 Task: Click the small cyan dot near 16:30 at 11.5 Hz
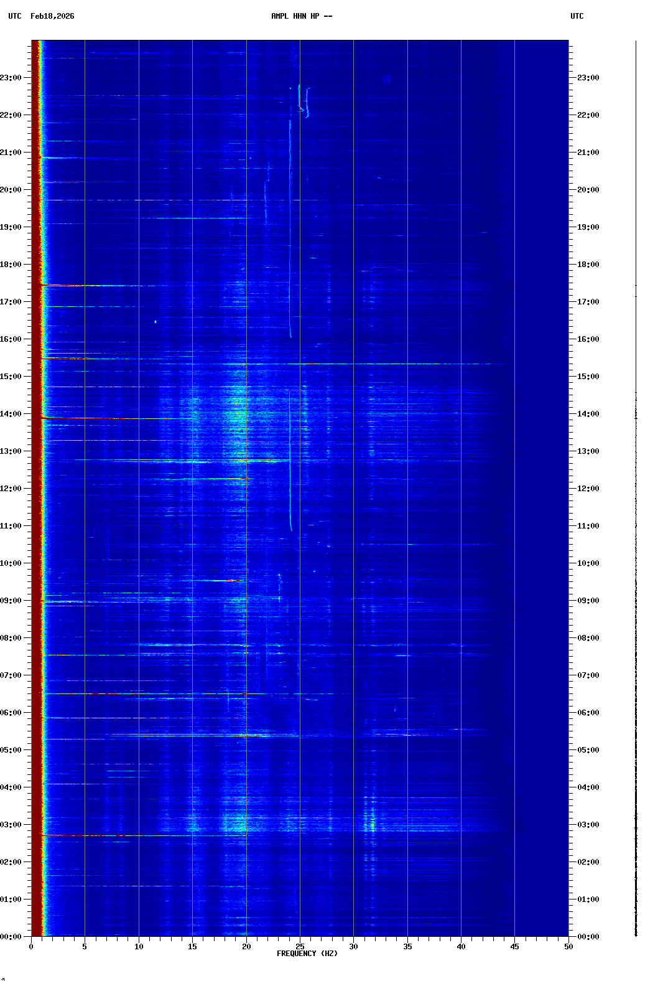point(155,322)
